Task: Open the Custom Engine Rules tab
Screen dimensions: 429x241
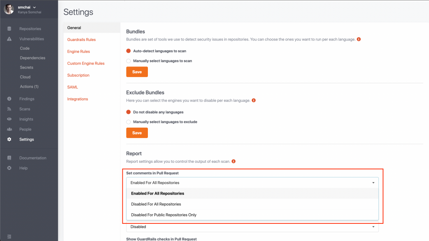Action: click(x=86, y=63)
